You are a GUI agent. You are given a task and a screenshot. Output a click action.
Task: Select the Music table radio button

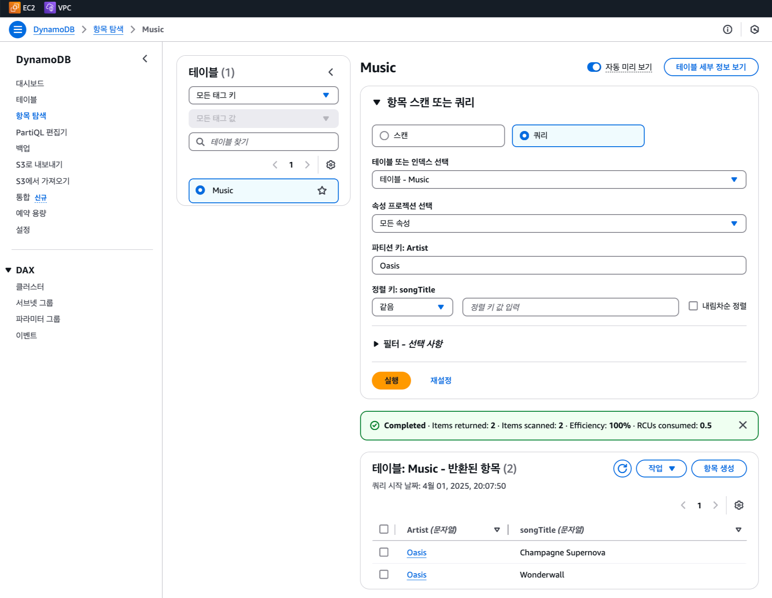[x=200, y=191]
